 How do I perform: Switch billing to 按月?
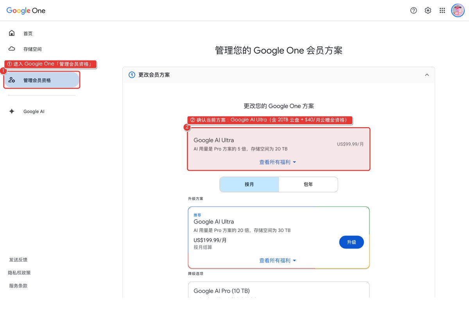coord(249,184)
